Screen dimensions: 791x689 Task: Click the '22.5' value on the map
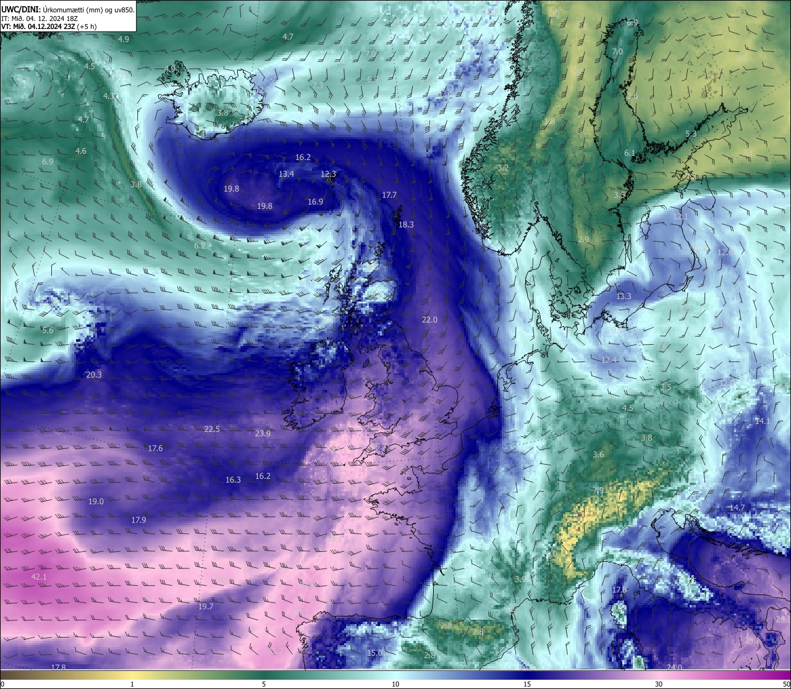pos(212,429)
